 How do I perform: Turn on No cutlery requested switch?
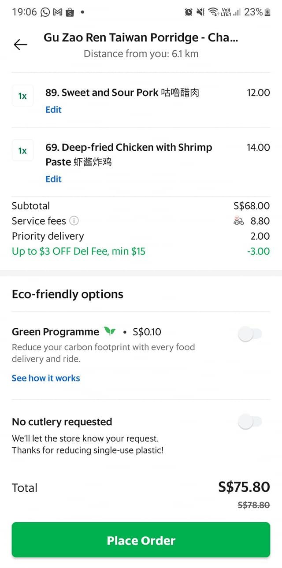point(250,422)
